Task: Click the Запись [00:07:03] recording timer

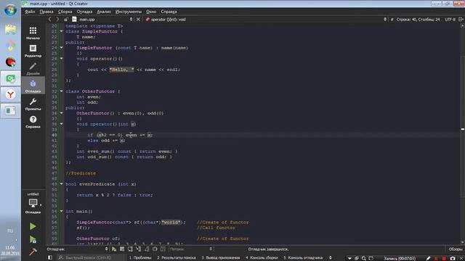Action: pos(400,258)
